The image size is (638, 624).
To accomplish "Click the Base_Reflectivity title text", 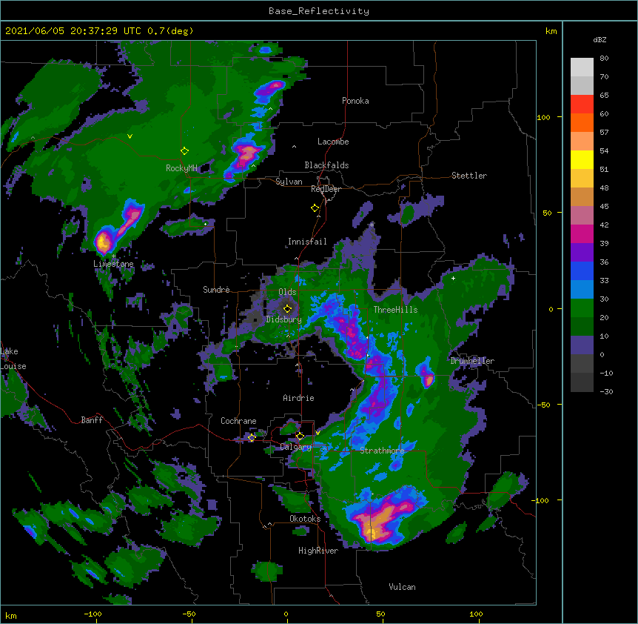I will [318, 11].
